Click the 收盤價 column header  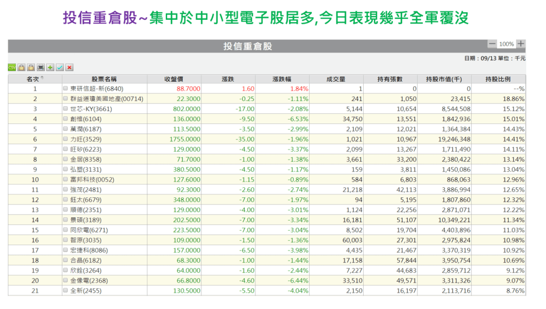pos(174,79)
